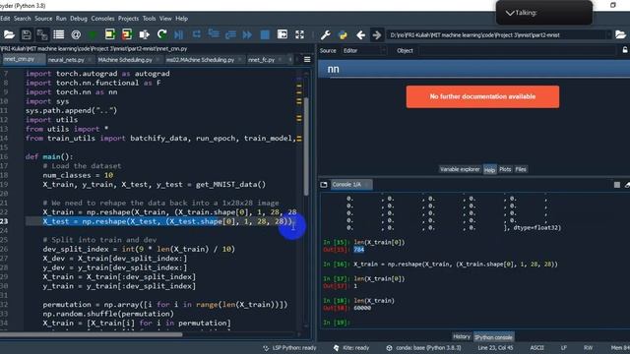Run current cell icon
The image size is (630, 354).
[x=109, y=35]
